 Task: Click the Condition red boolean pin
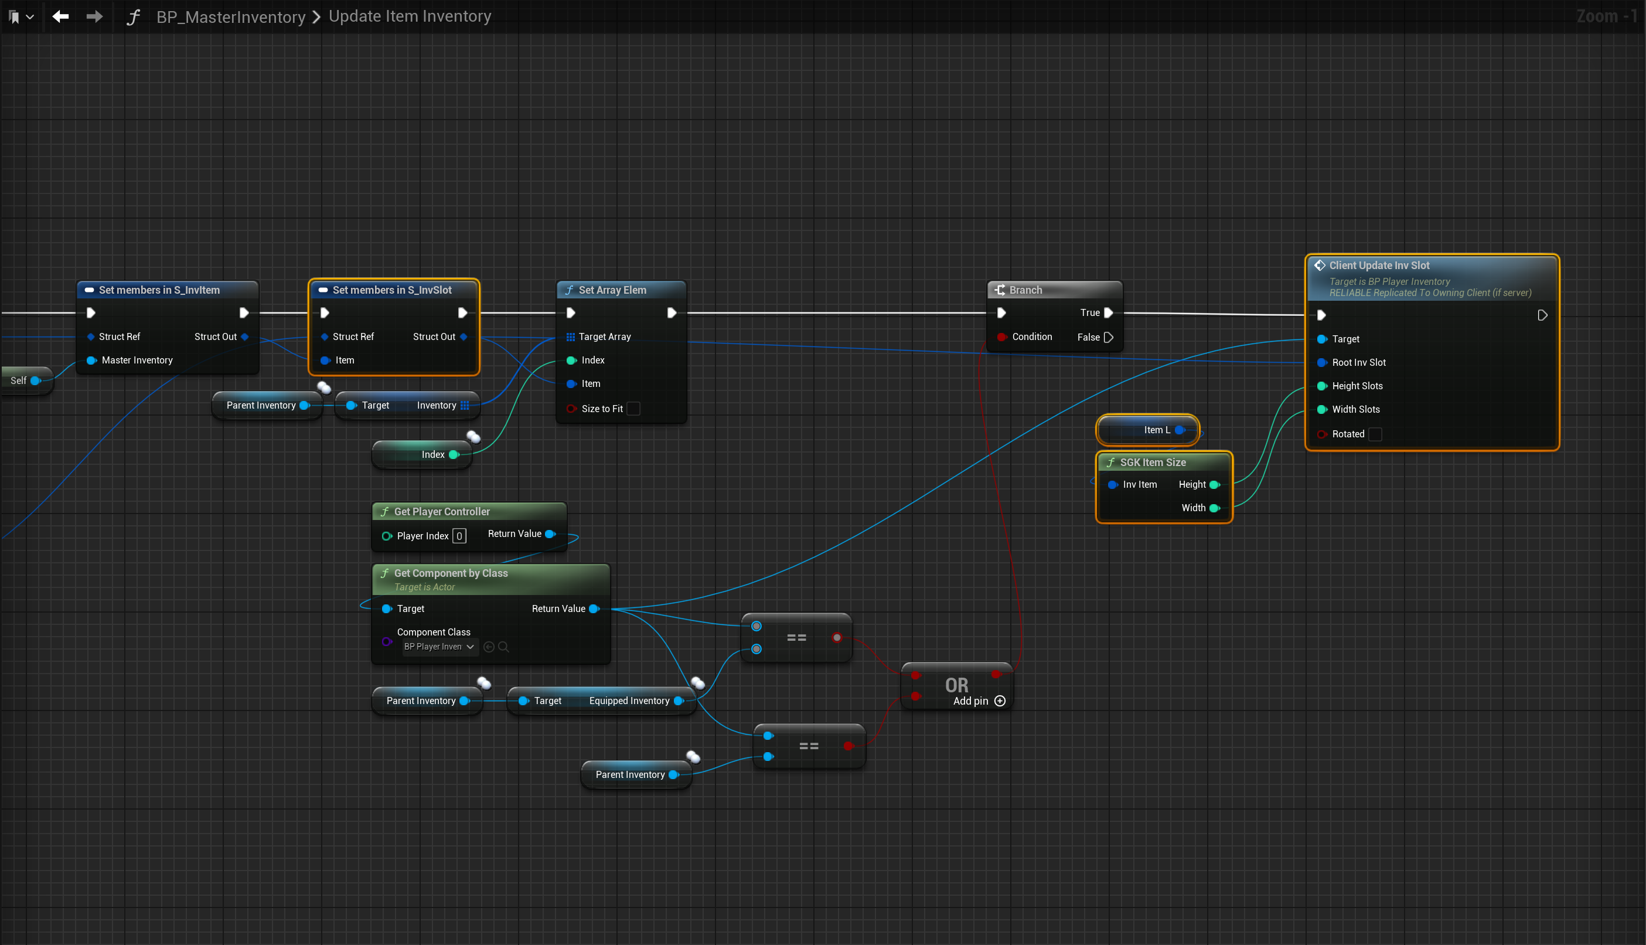1002,337
